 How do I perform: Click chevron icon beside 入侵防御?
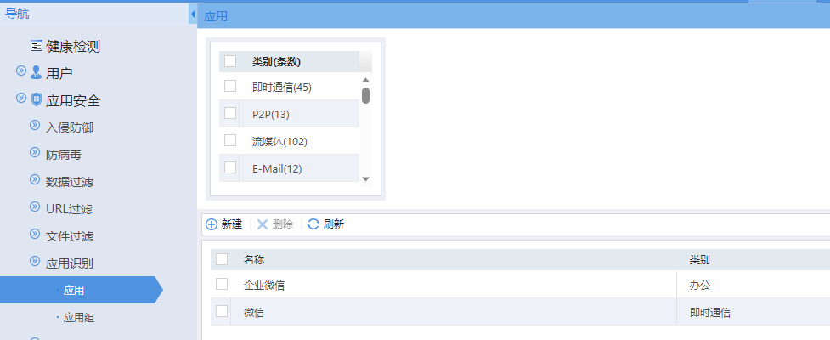coord(35,126)
